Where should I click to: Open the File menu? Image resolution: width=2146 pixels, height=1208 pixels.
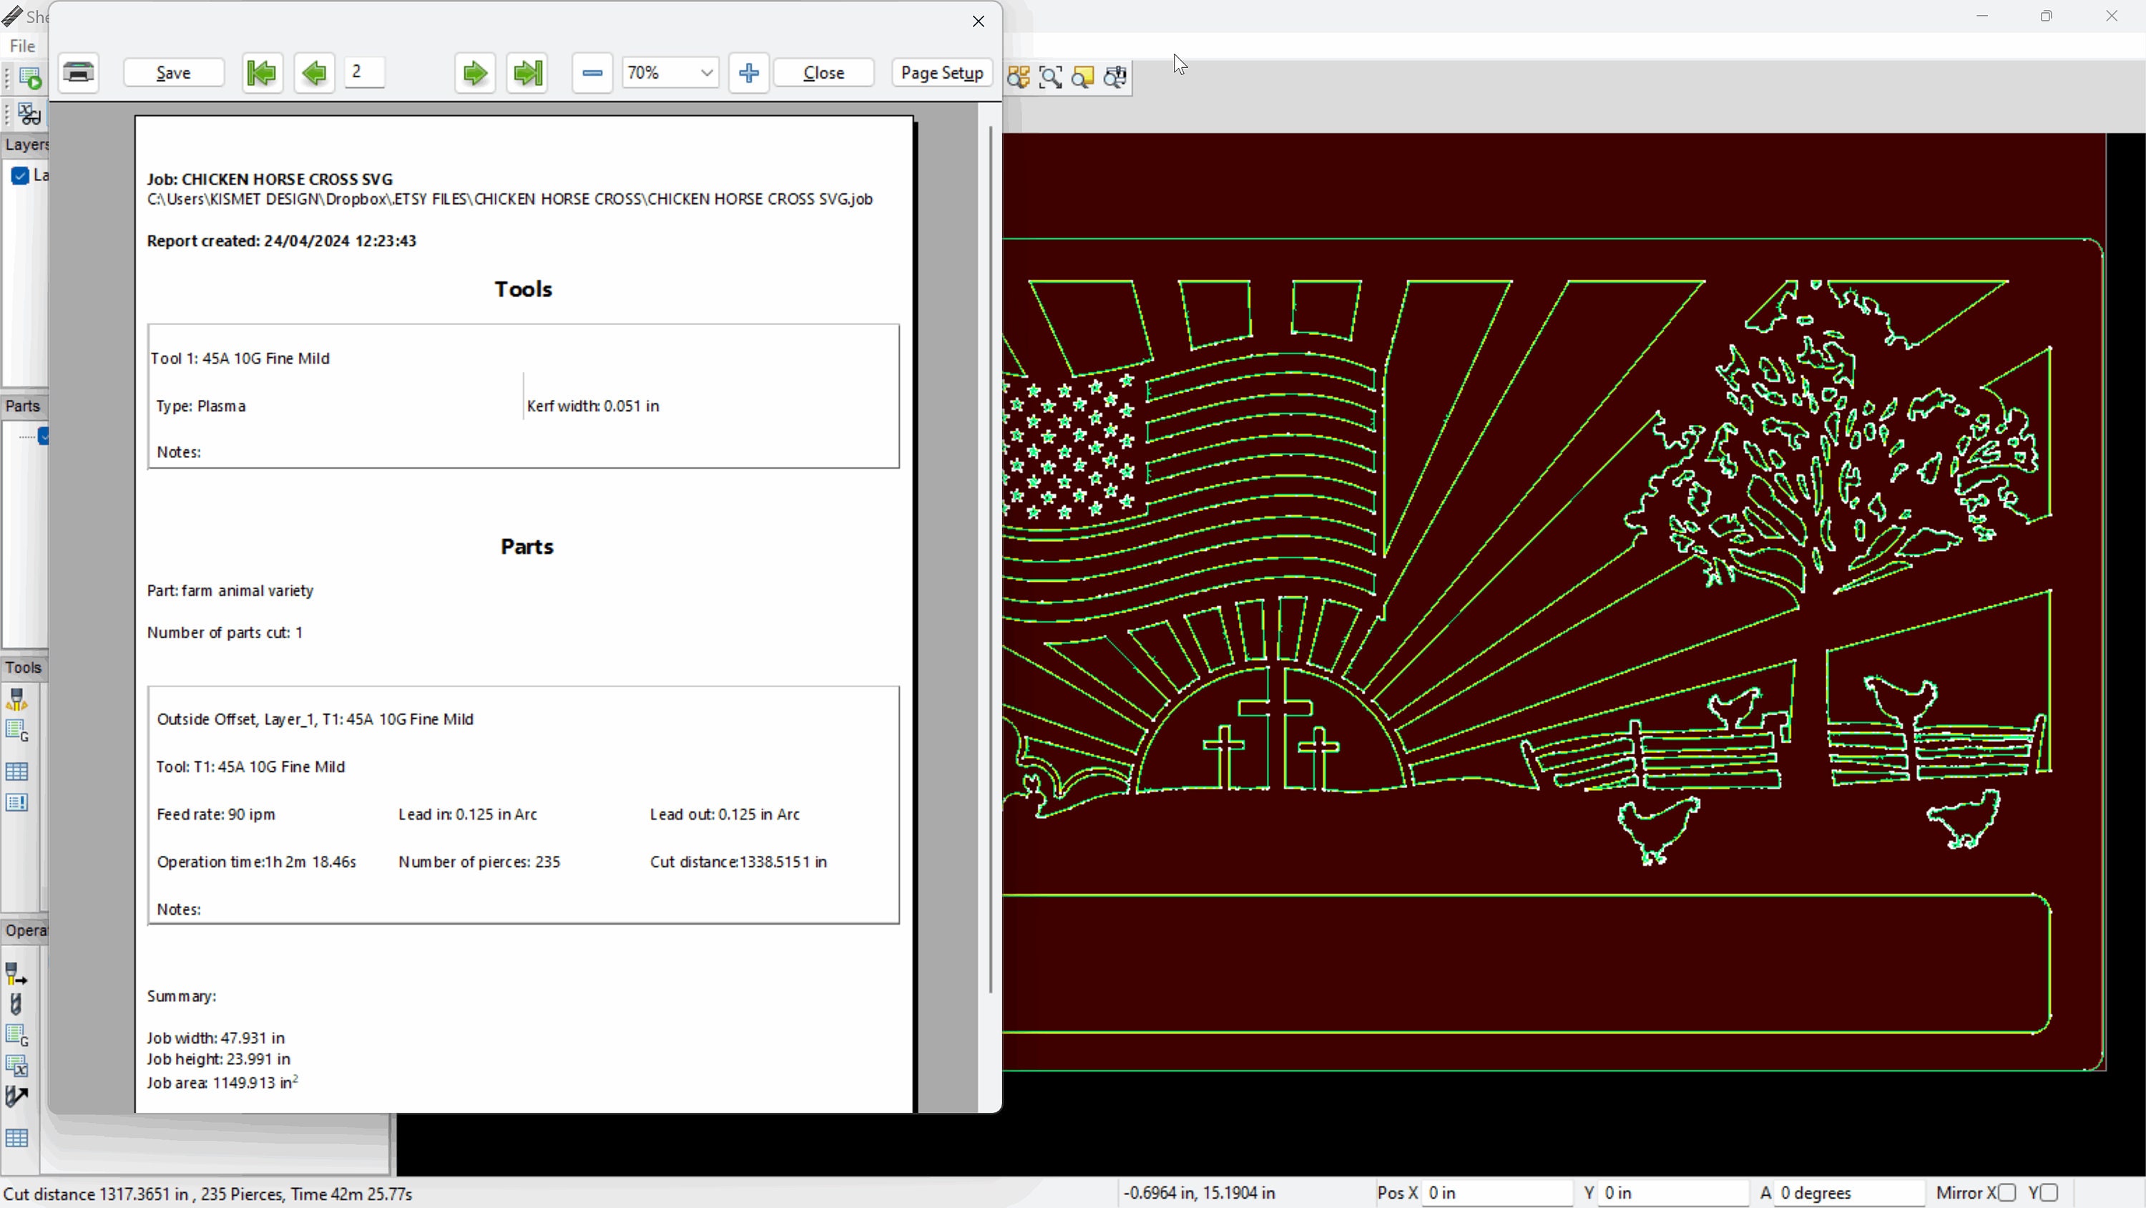(x=21, y=46)
